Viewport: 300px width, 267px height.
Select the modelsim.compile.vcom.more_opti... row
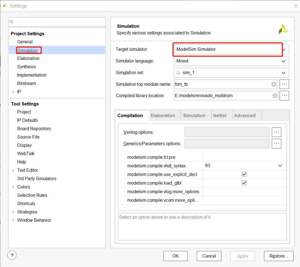point(202,200)
